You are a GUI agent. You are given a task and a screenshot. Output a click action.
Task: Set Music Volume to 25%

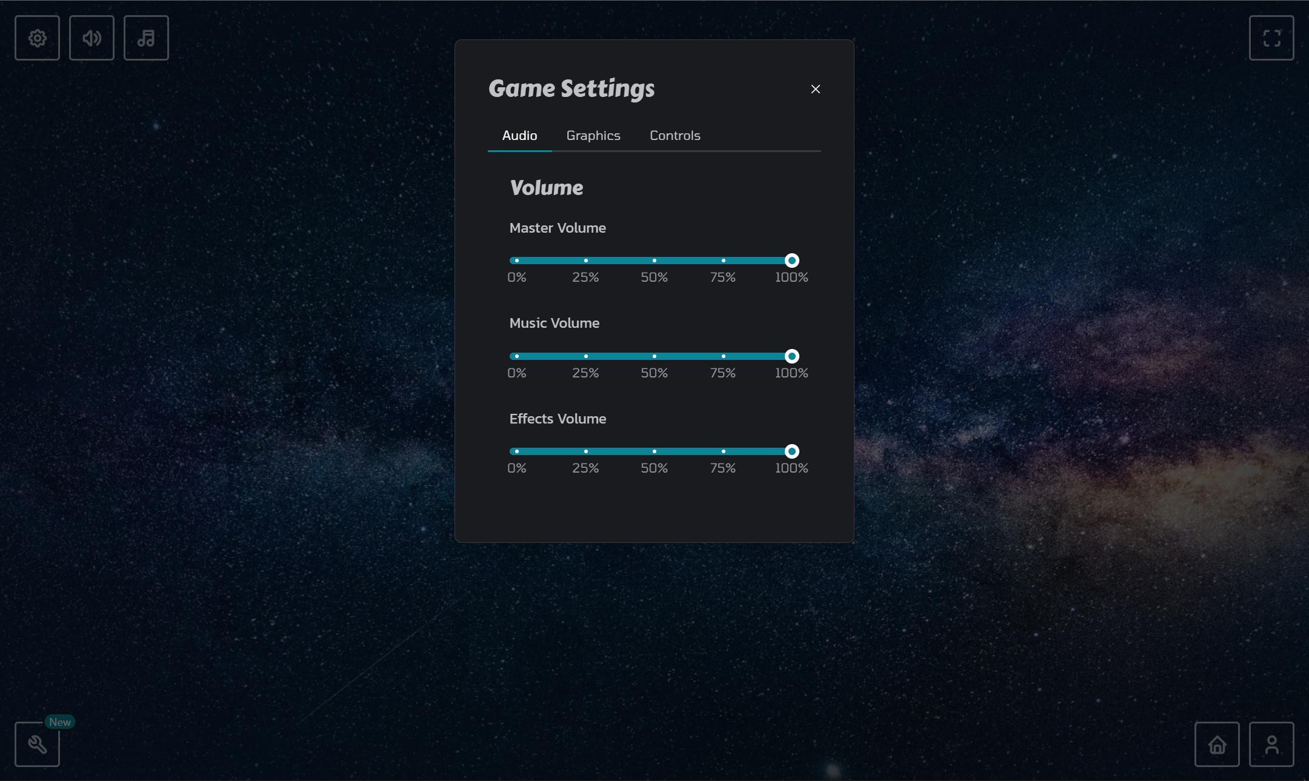[585, 356]
